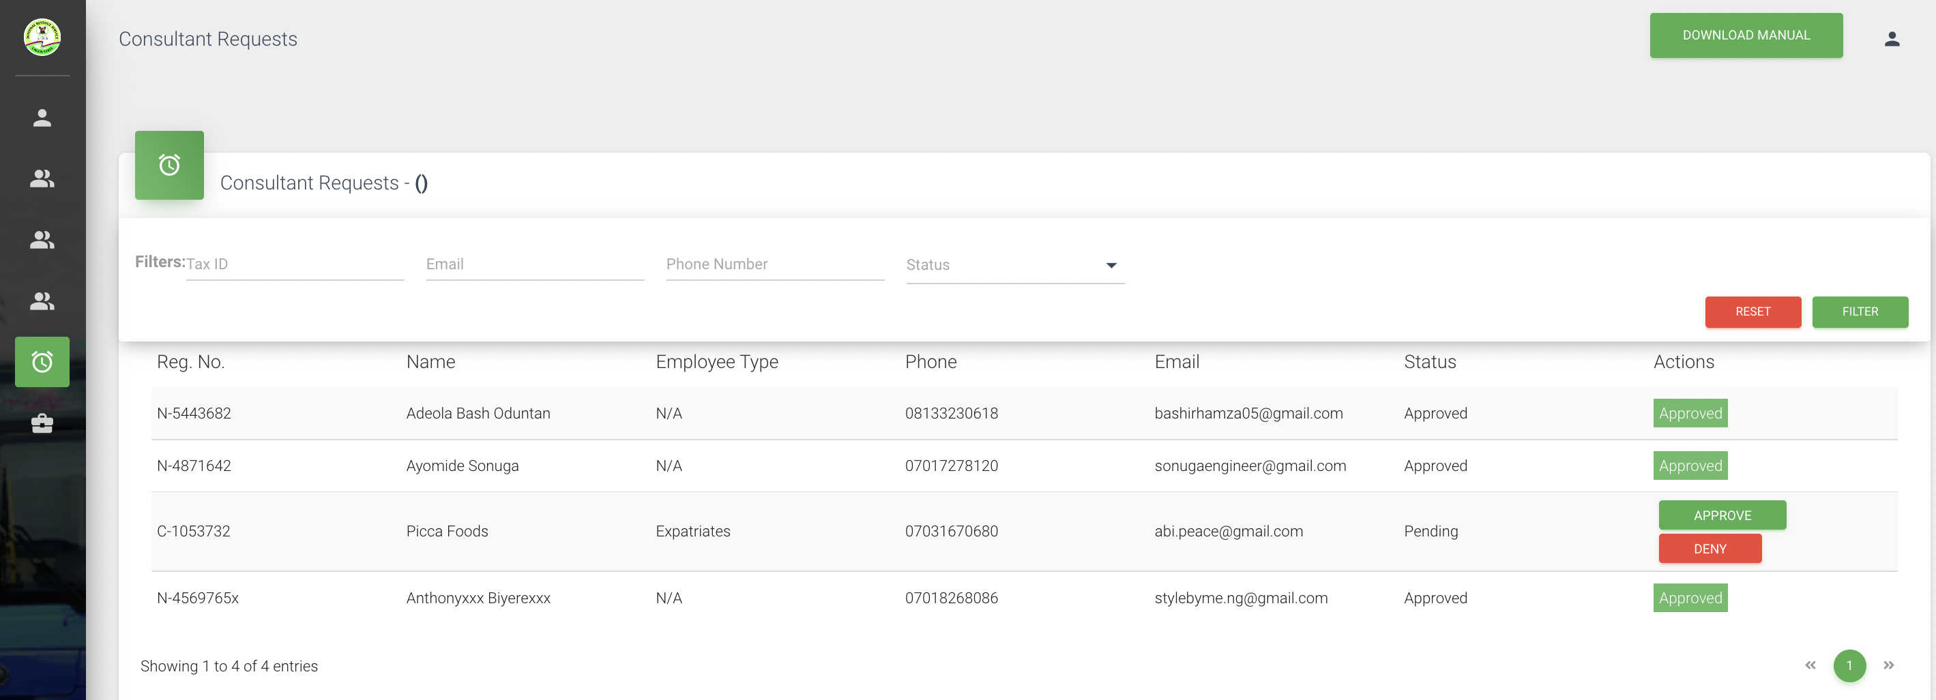Click the Reg. No. column header
1936x700 pixels.
pos(191,362)
